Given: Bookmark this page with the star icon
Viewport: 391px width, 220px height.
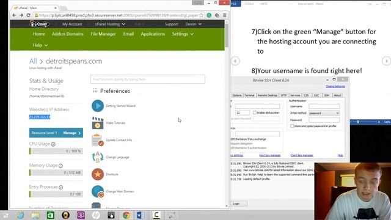Looking at the screenshot, I should [x=201, y=15].
